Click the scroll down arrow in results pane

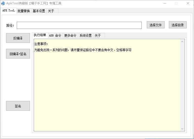[x=182, y=129]
